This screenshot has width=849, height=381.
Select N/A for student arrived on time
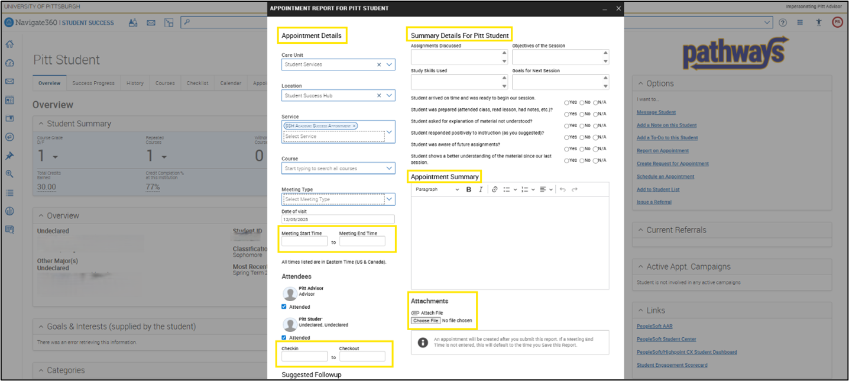595,102
